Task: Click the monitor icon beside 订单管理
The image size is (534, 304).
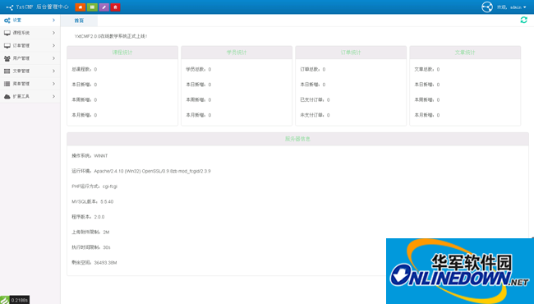Action: click(x=7, y=46)
